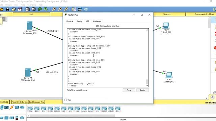This screenshot has width=216, height=121.
Task: Open the Extensions menu
Action: [32, 5]
